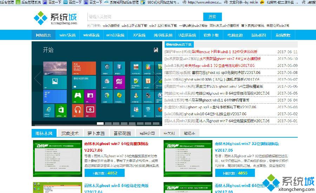Open thumbnail of 雨林木风ghost win7 32位旗舰破解版
This screenshot has width=316, height=193.
pyautogui.click(x=188, y=158)
